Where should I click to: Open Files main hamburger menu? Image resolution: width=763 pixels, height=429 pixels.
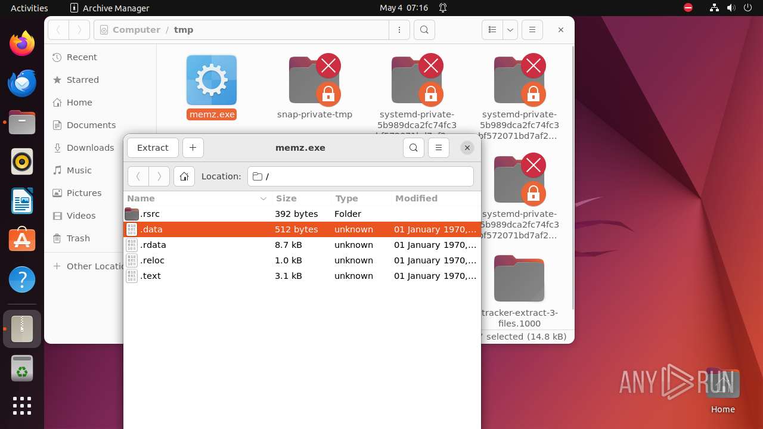(x=532, y=30)
